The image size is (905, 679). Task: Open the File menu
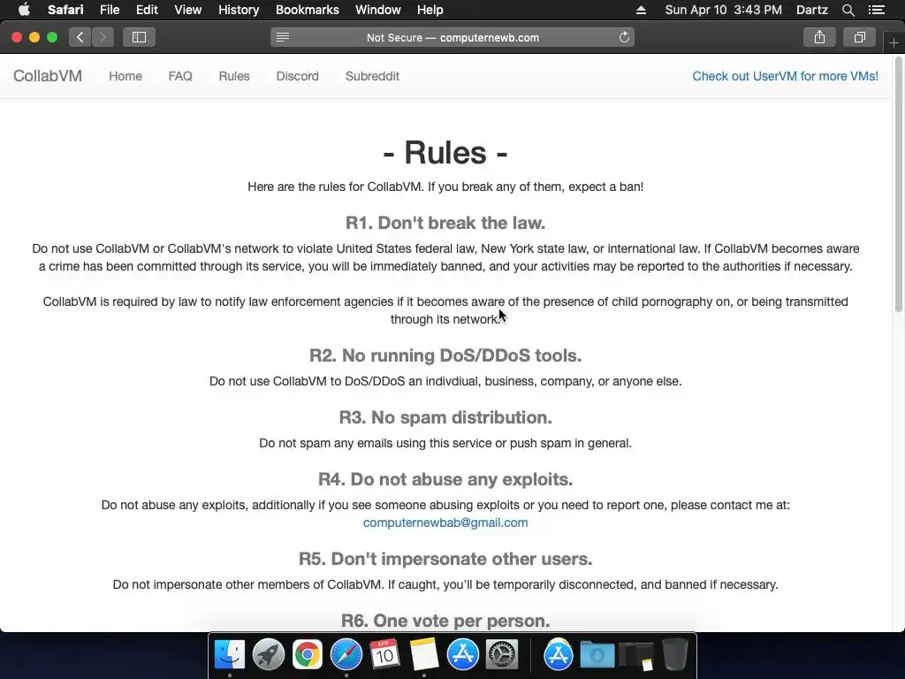point(109,10)
